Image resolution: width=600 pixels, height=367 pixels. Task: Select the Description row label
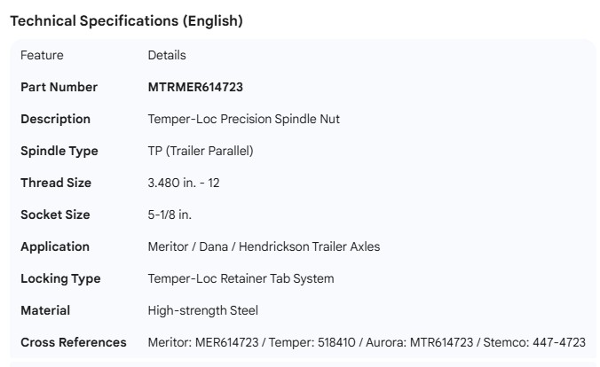55,119
